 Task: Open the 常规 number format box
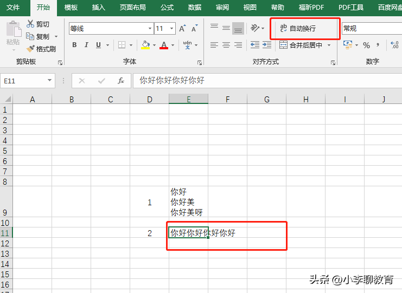click(372, 28)
